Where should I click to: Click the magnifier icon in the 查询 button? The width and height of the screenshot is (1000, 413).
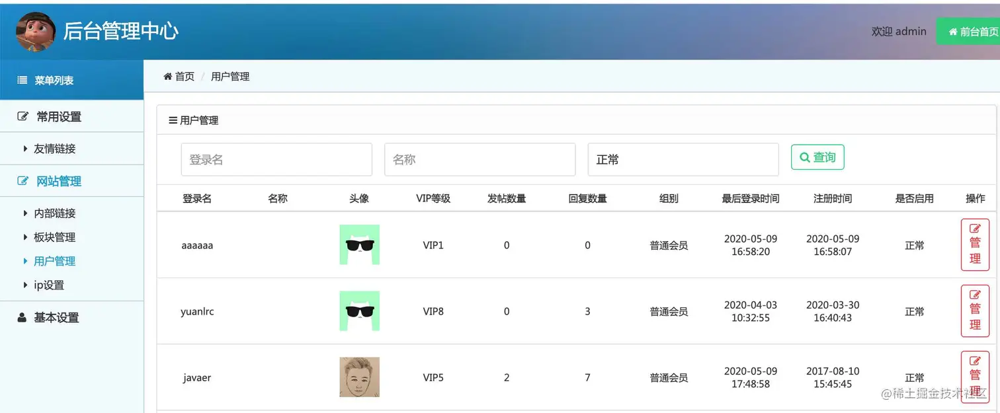(805, 157)
